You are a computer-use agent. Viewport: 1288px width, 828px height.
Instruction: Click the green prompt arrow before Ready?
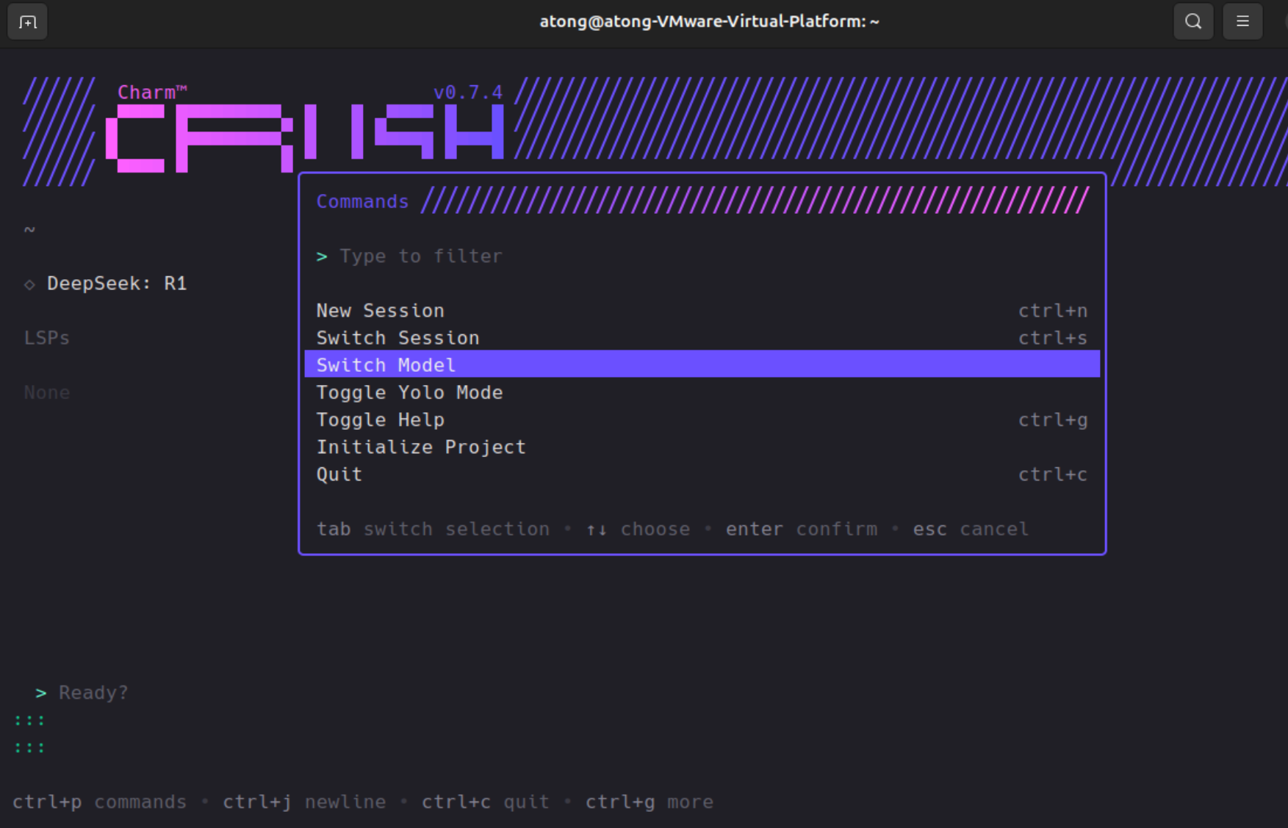pyautogui.click(x=41, y=693)
